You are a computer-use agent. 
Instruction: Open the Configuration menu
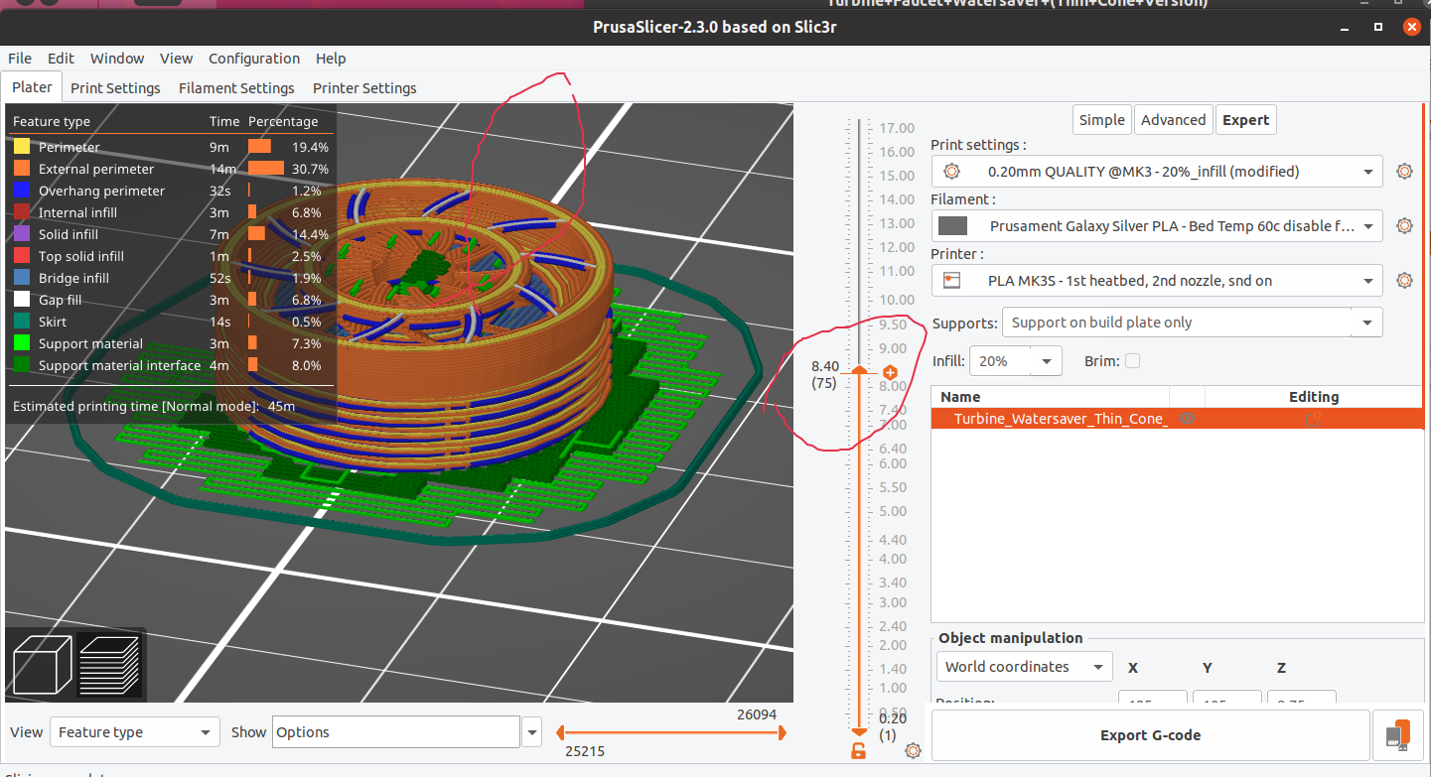point(254,58)
